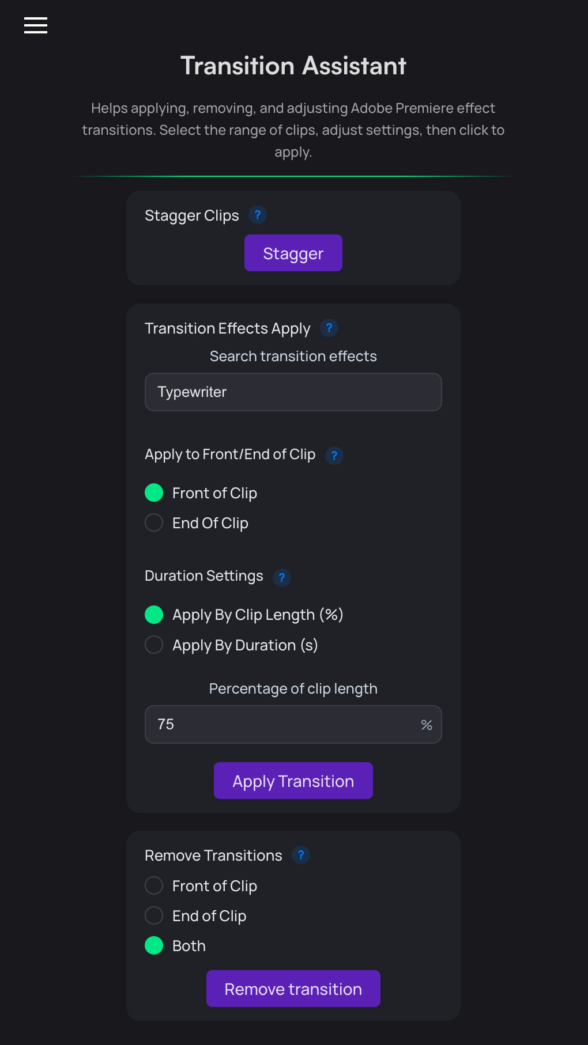Select the Both removal option
The width and height of the screenshot is (588, 1045).
click(154, 945)
